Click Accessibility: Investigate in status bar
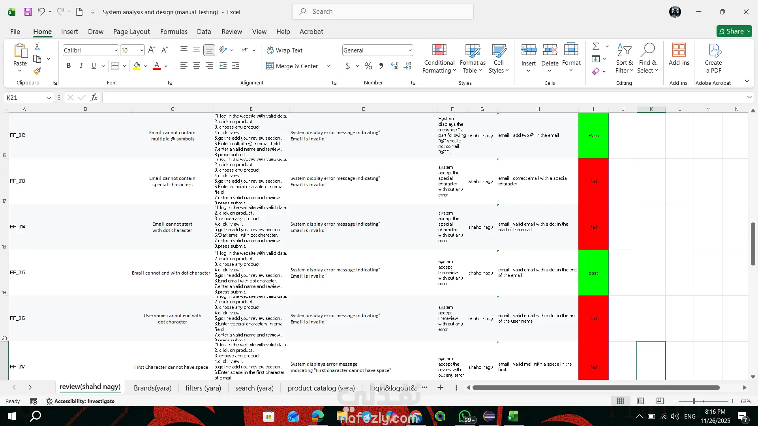Image resolution: width=758 pixels, height=426 pixels. click(x=80, y=401)
